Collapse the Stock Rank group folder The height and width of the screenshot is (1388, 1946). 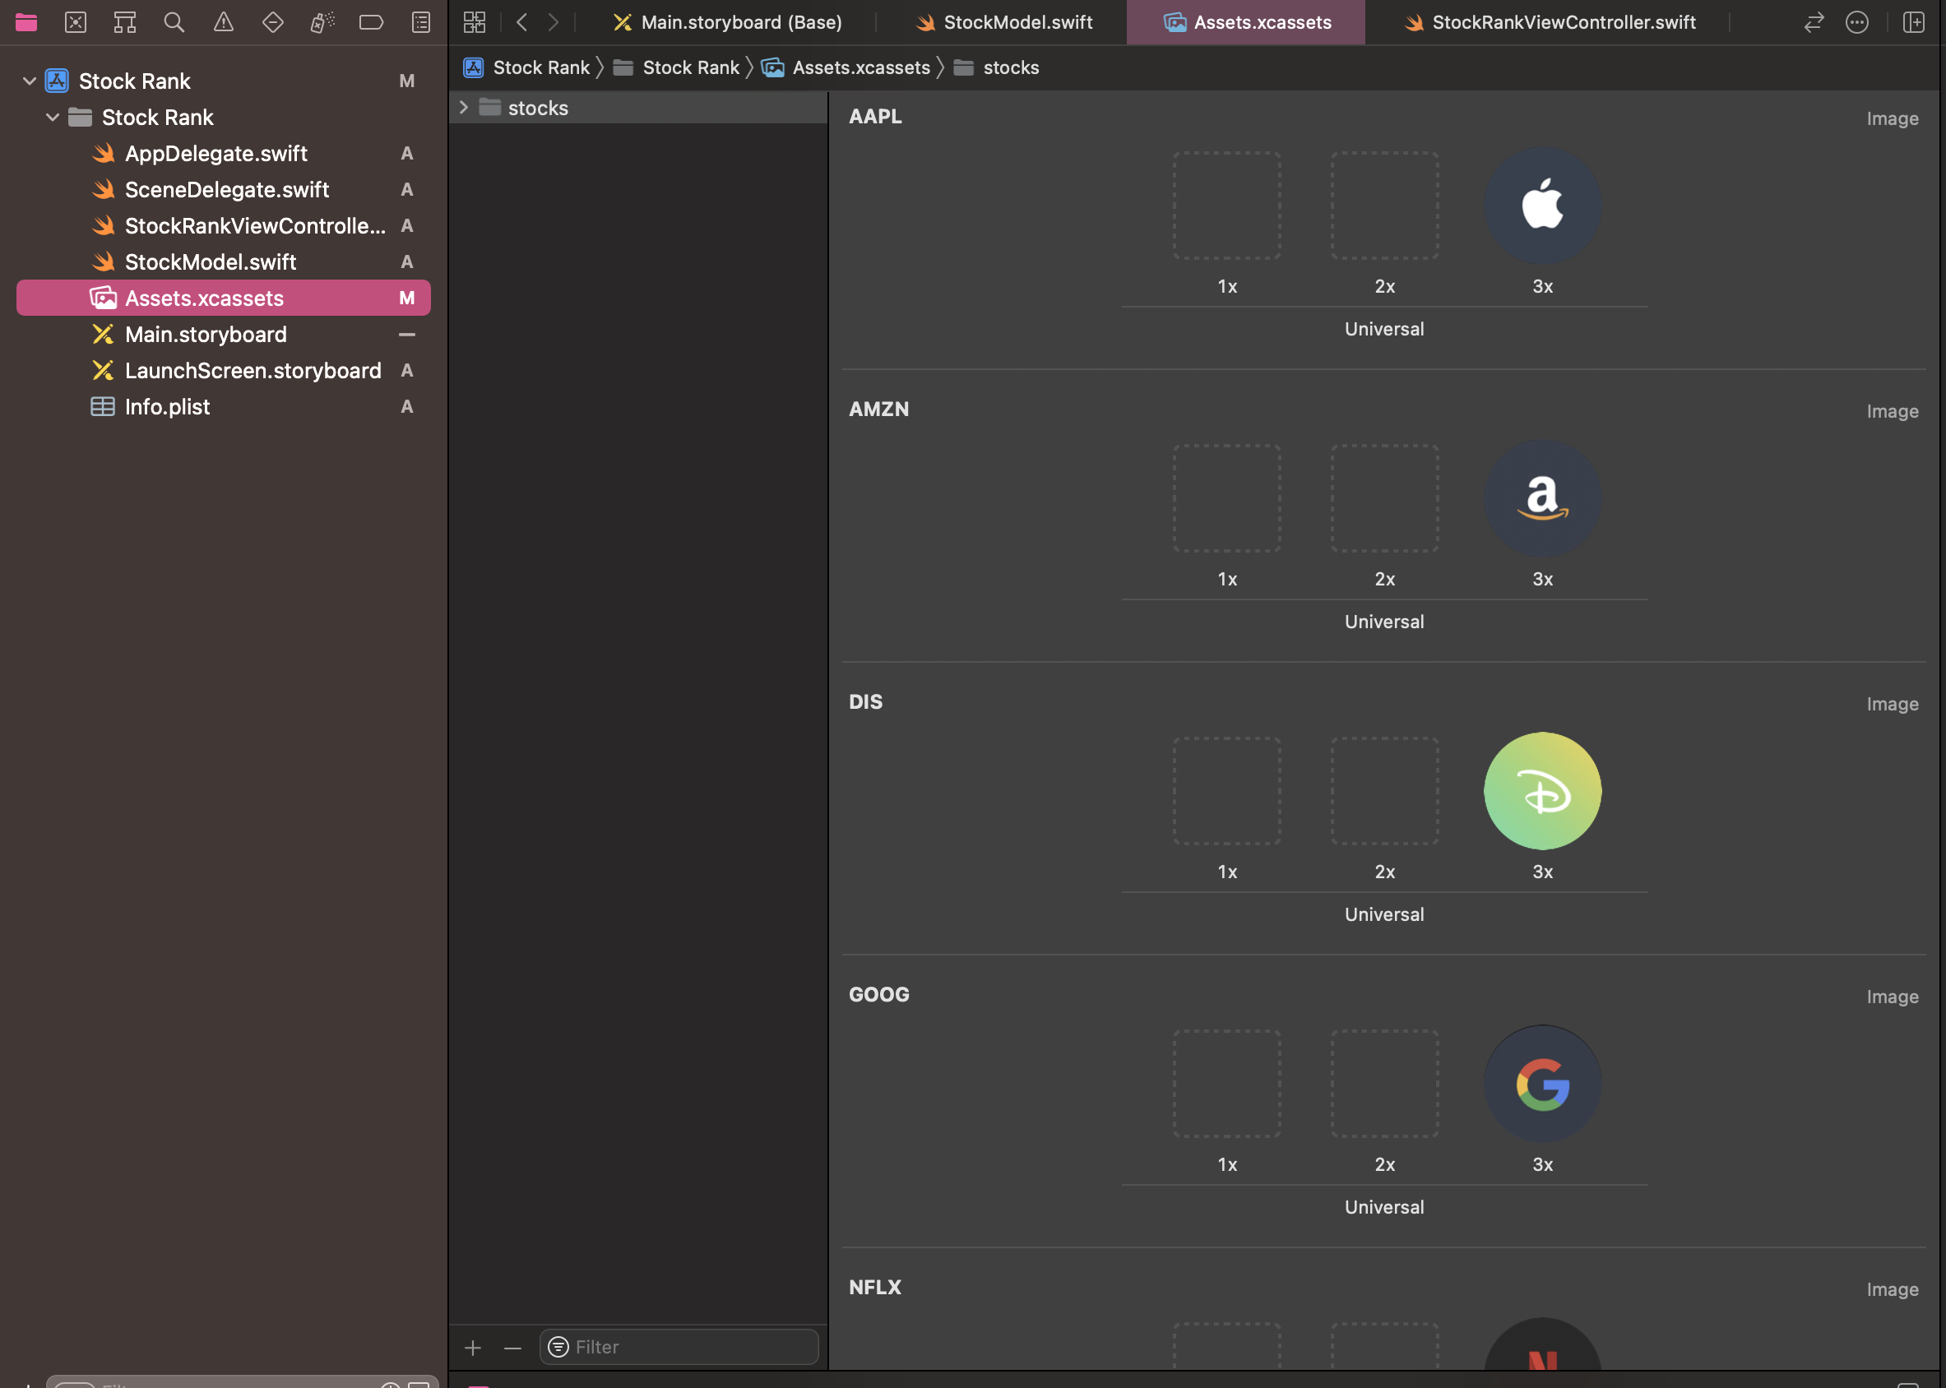coord(52,117)
